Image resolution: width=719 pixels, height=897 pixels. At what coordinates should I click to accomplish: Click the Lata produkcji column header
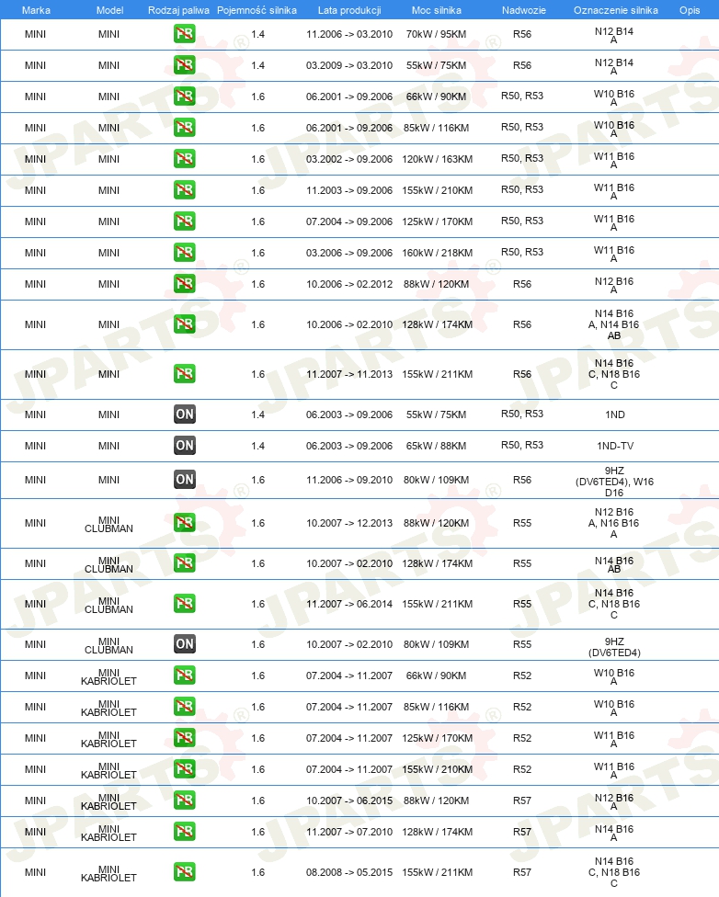(x=349, y=10)
